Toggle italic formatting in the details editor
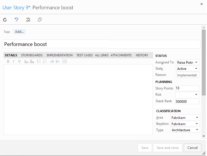 tap(14, 61)
